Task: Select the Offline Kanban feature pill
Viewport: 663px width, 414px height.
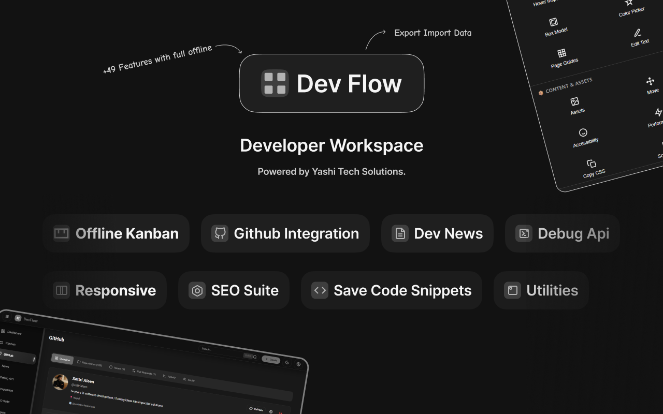Action: pos(116,233)
